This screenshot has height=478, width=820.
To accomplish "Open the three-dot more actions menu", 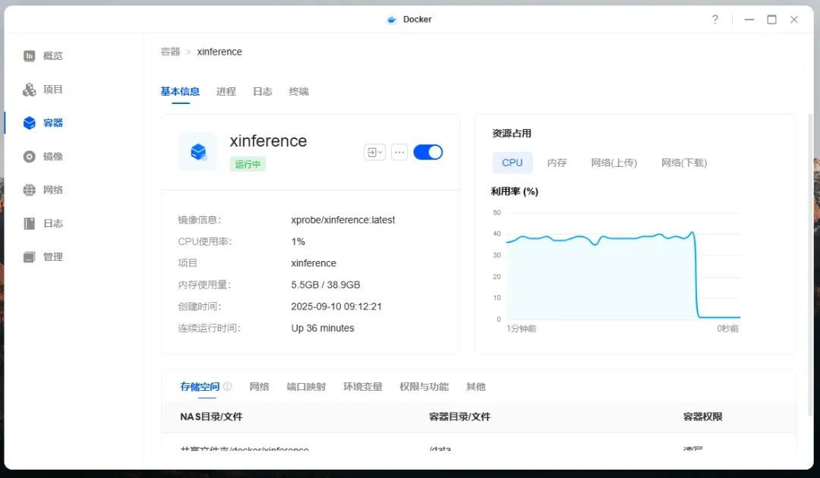I will (x=399, y=152).
